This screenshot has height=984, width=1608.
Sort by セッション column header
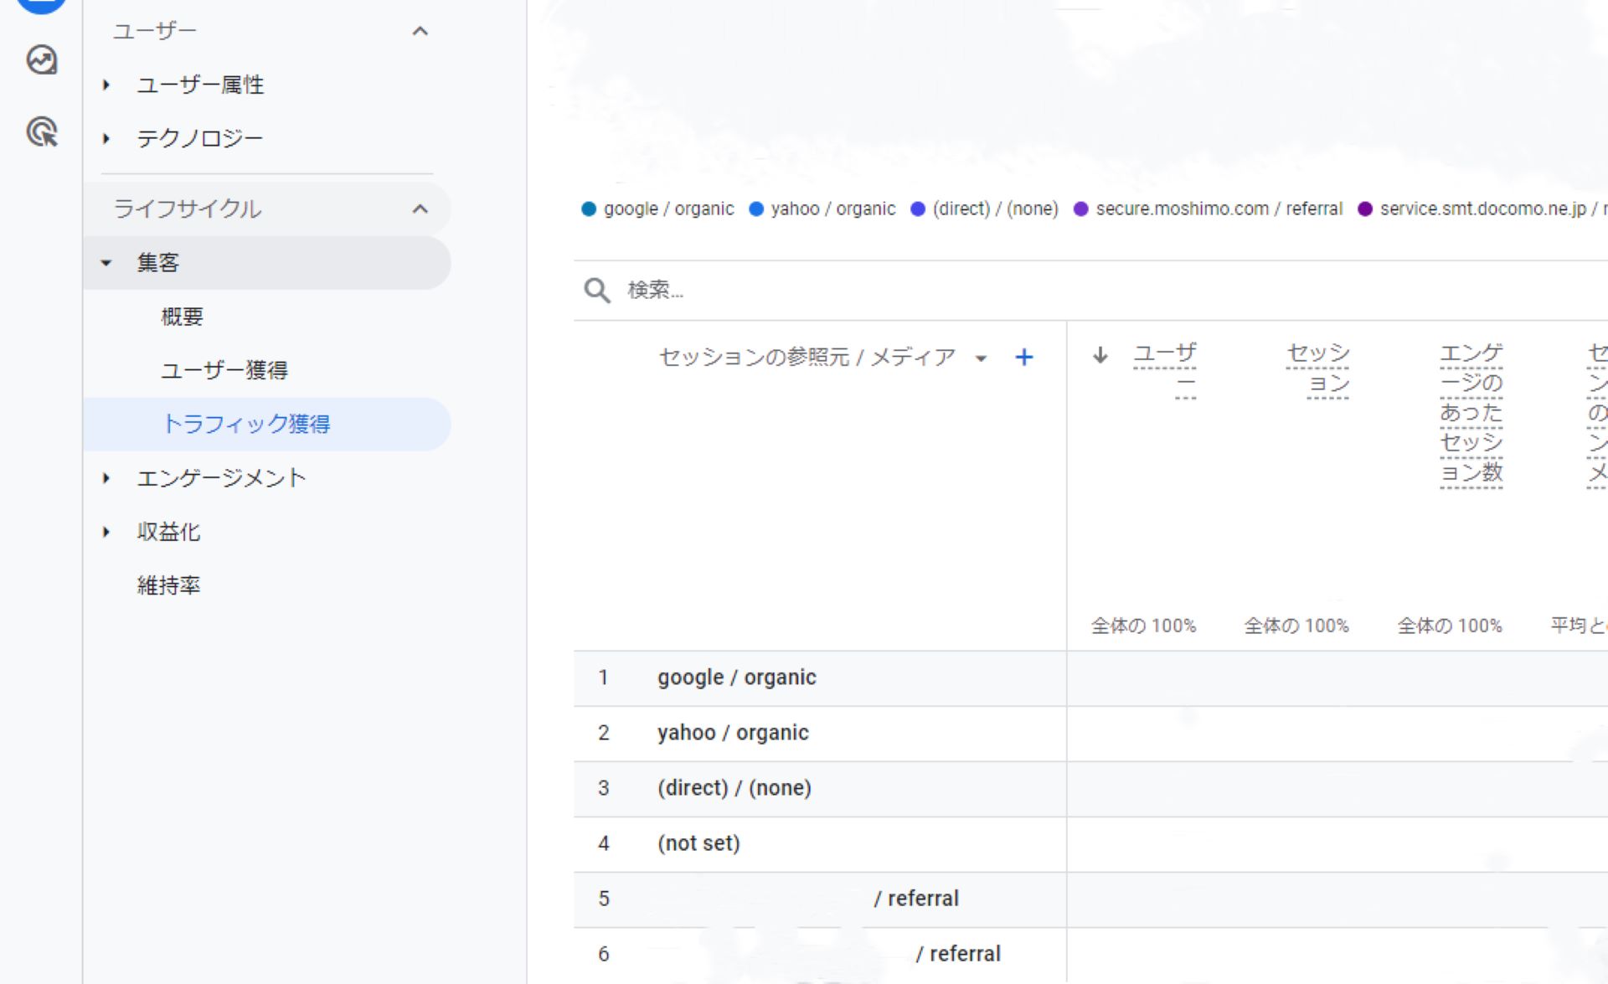click(1318, 368)
